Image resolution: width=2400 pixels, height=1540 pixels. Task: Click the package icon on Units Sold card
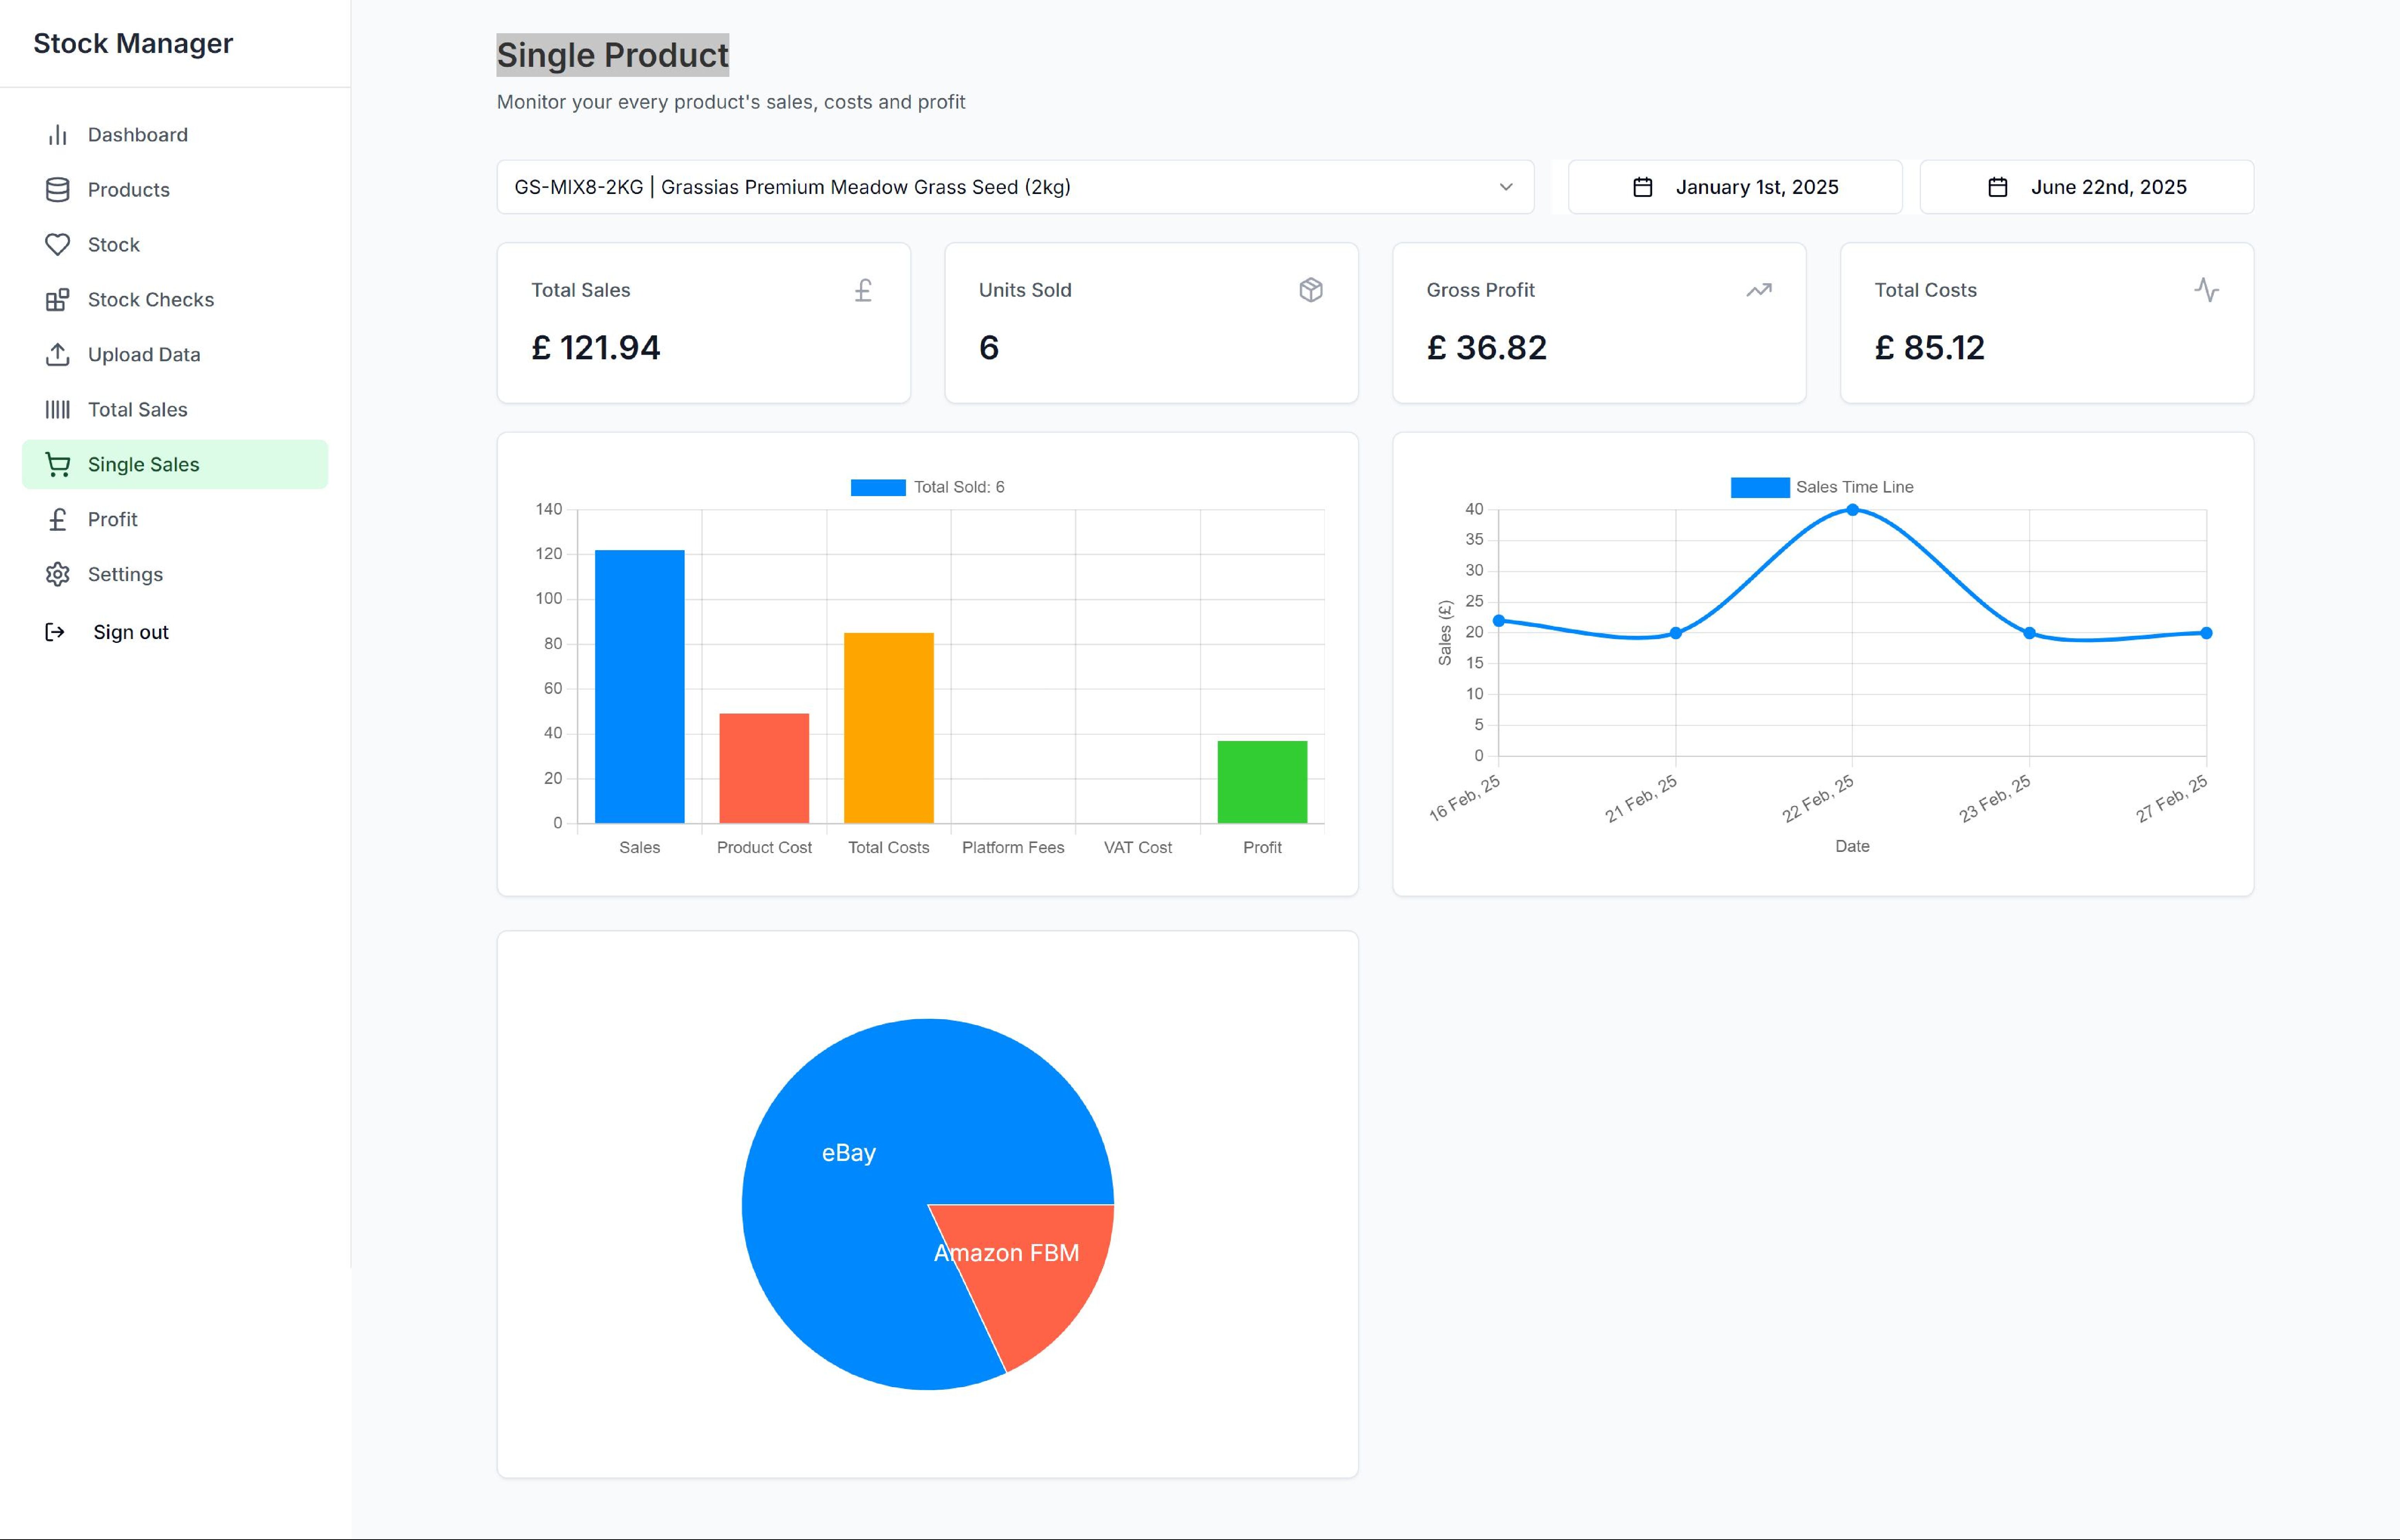click(x=1311, y=290)
